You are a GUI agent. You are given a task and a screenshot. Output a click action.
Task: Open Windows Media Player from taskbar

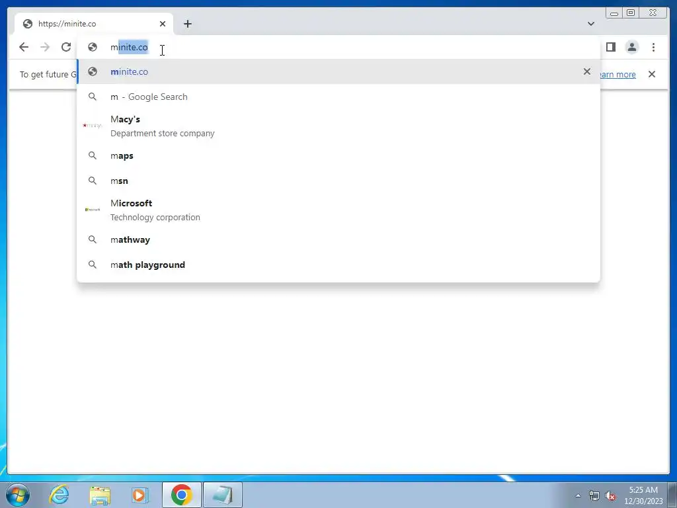[140, 495]
